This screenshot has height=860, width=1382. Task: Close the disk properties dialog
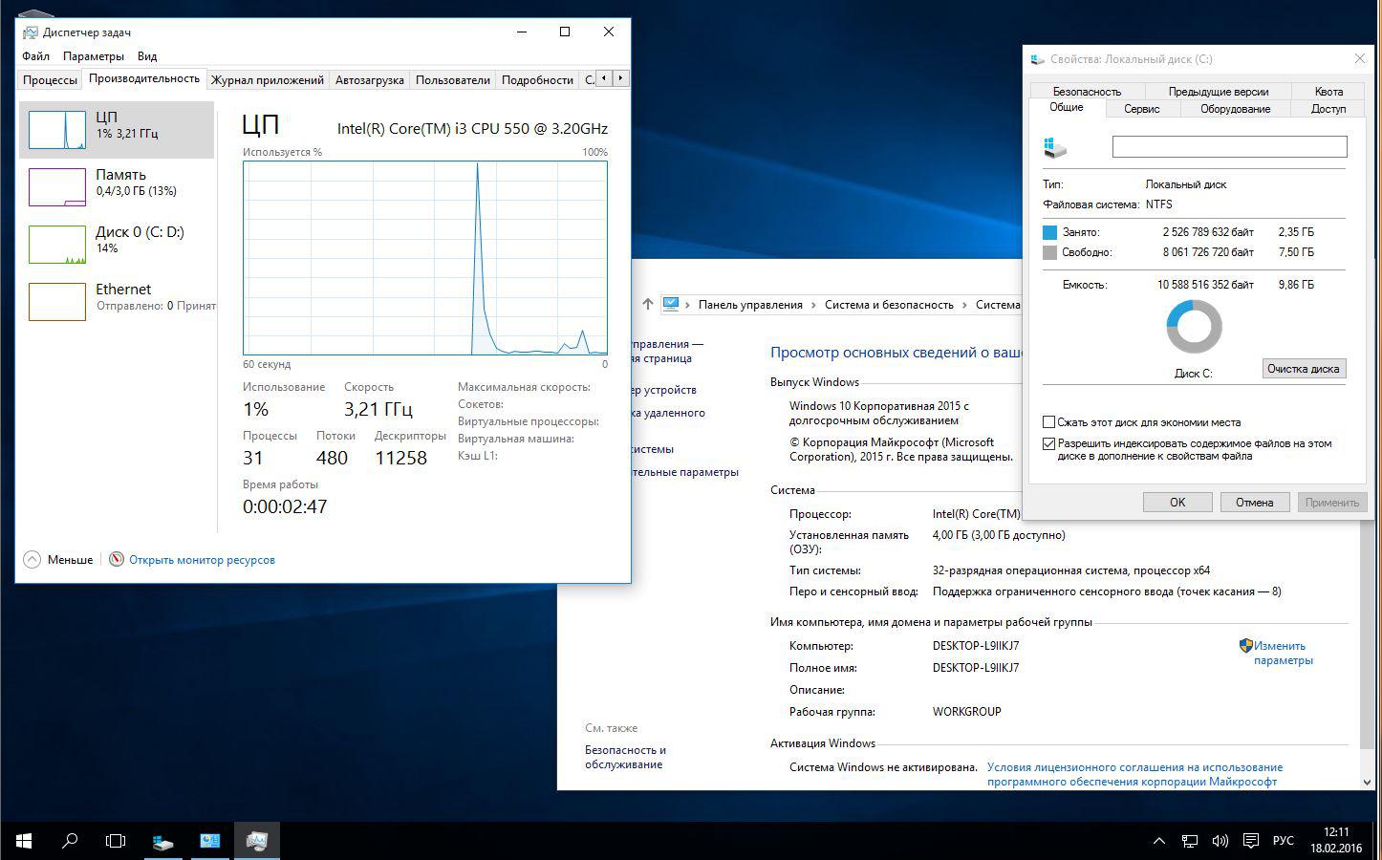1360,59
